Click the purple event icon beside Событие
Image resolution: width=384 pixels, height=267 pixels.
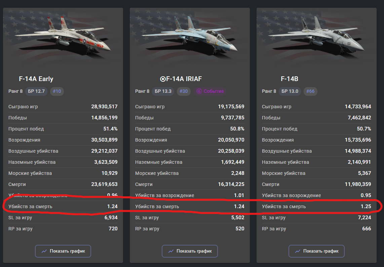pyautogui.click(x=199, y=91)
